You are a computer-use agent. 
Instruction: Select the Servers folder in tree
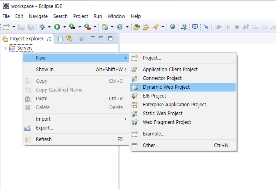[21, 48]
